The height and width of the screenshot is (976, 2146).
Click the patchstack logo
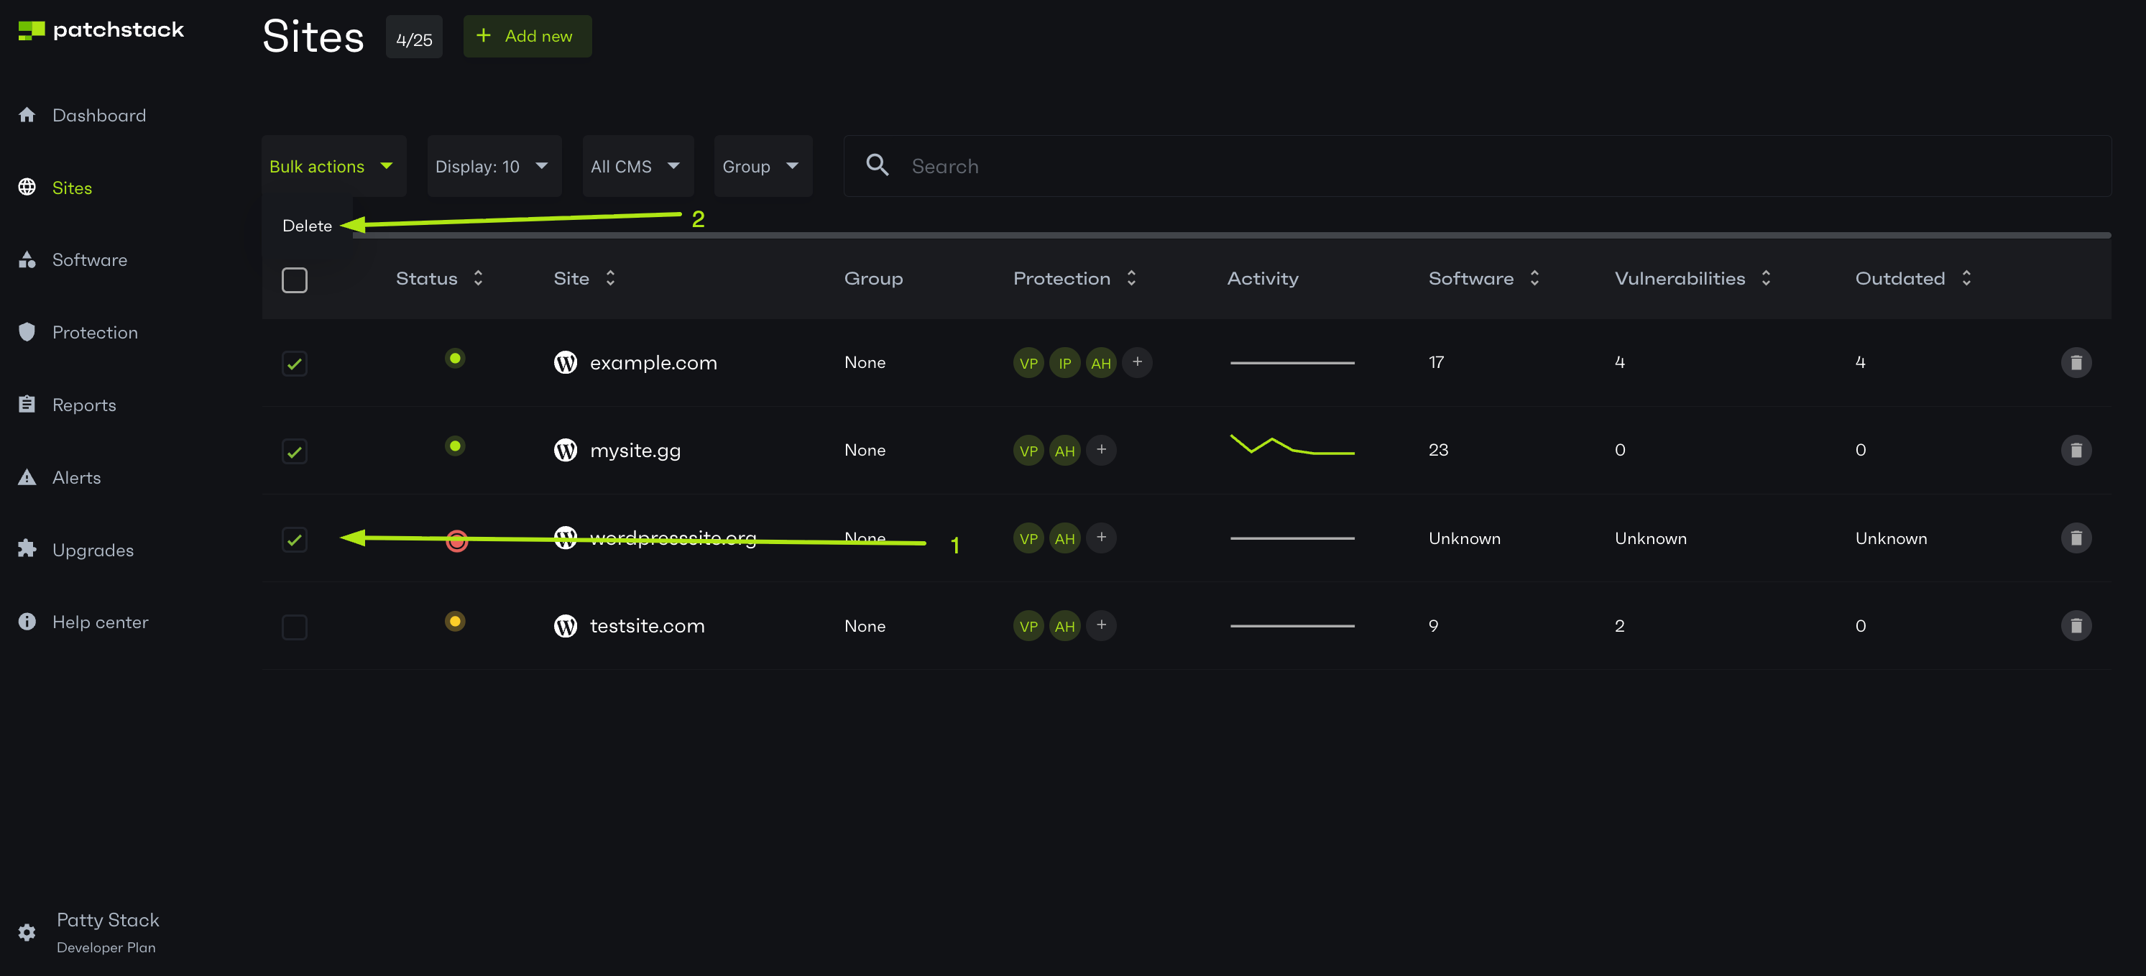[101, 30]
